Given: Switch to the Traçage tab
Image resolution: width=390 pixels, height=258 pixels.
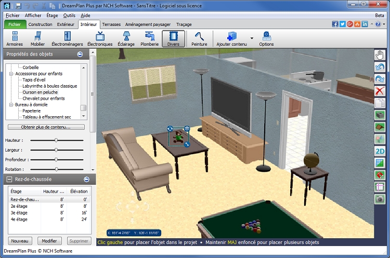Looking at the screenshot, I should click(x=184, y=24).
